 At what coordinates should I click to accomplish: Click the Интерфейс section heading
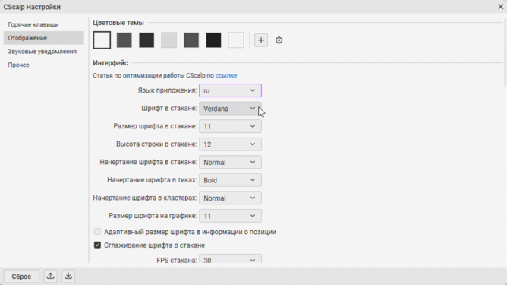pos(110,63)
